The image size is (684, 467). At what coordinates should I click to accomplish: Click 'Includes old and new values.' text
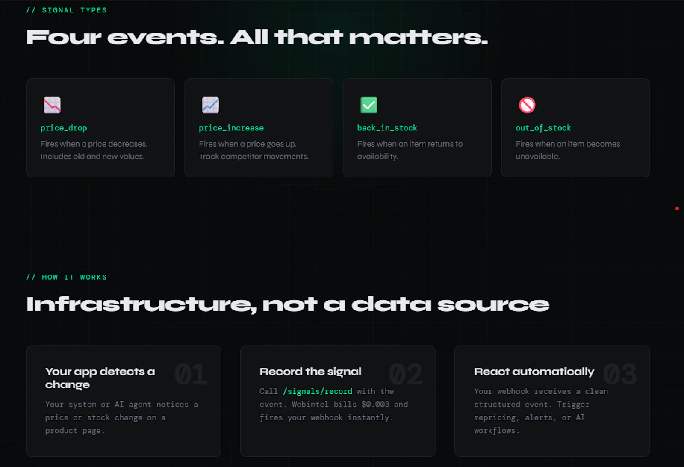pos(92,157)
